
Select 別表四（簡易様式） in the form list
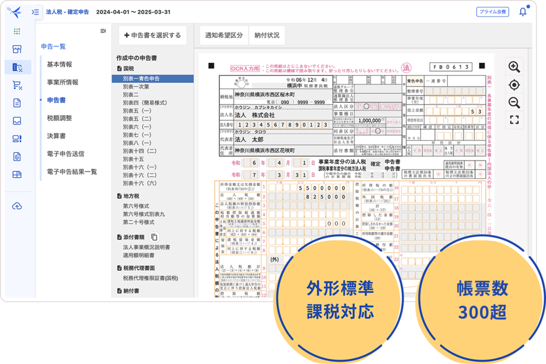coord(144,103)
